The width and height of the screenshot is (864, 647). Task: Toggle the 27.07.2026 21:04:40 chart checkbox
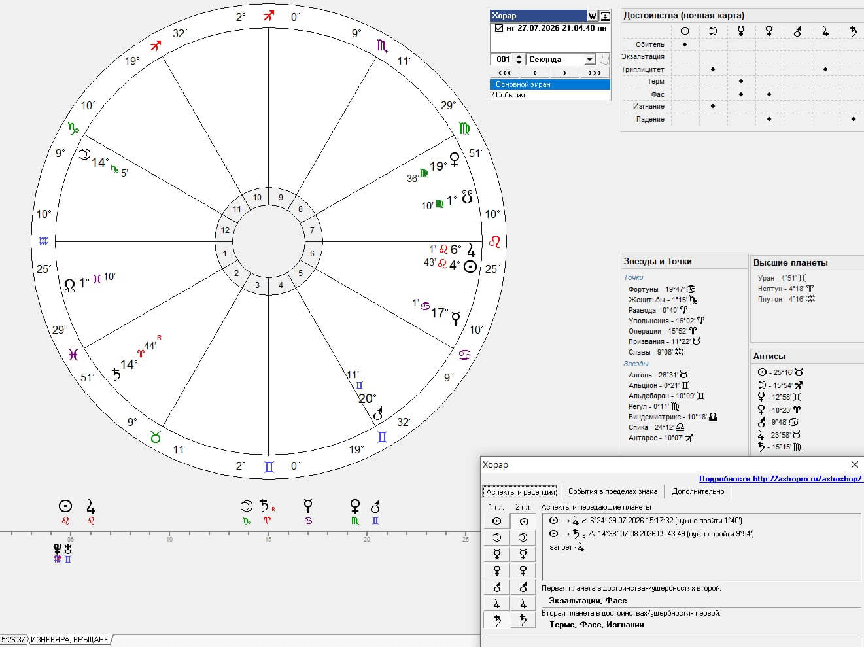click(499, 29)
